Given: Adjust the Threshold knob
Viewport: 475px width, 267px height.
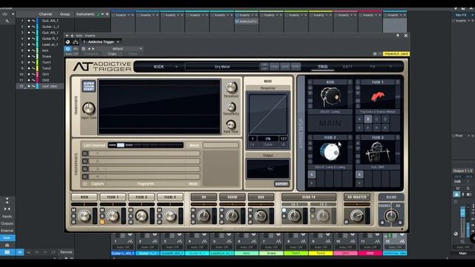Looking at the screenshot, I should tap(231, 88).
